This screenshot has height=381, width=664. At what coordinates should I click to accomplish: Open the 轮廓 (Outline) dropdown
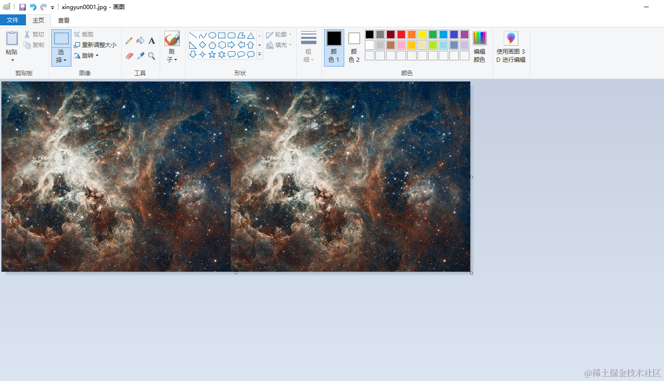pos(279,35)
